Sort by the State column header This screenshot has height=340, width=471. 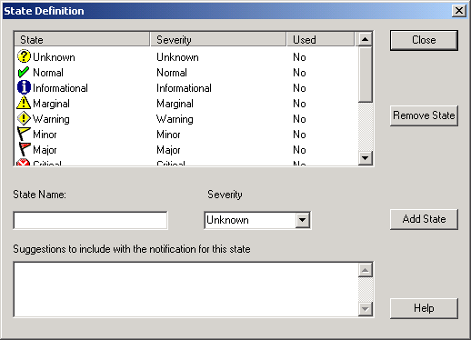click(x=82, y=40)
